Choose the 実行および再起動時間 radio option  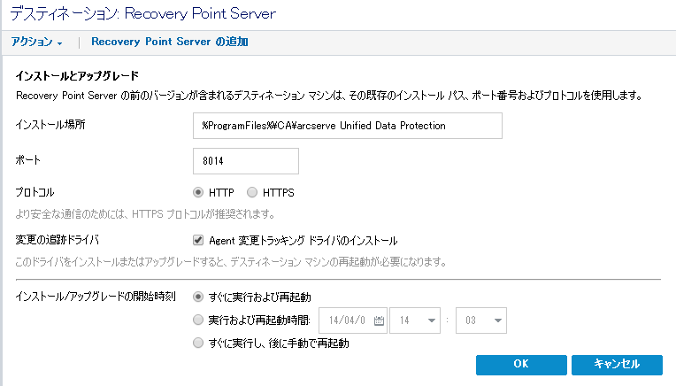click(x=198, y=320)
